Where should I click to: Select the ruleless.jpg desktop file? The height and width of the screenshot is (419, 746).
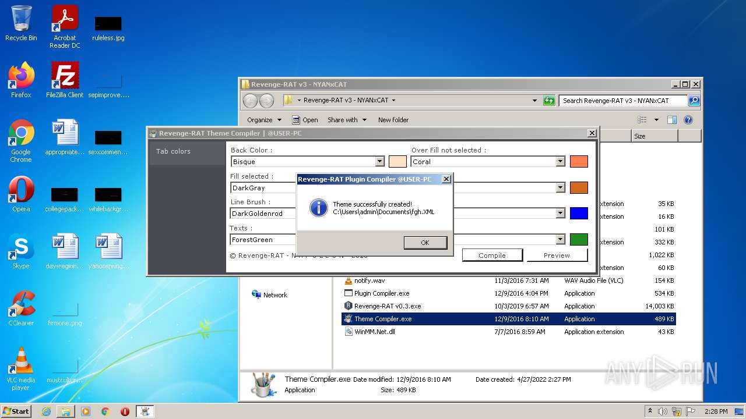[x=108, y=28]
